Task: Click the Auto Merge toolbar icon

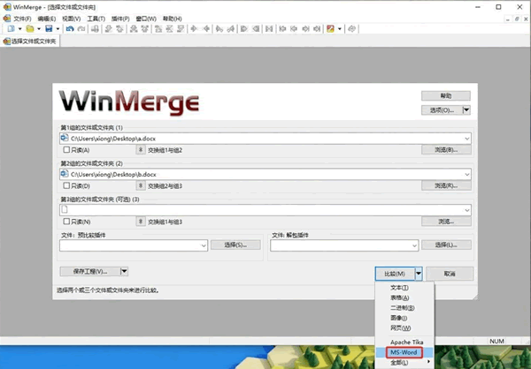Action: 269,29
